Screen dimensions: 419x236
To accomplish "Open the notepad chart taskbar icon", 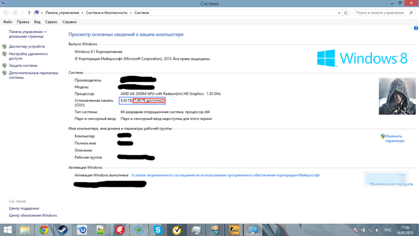I will pyautogui.click(x=101, y=230).
